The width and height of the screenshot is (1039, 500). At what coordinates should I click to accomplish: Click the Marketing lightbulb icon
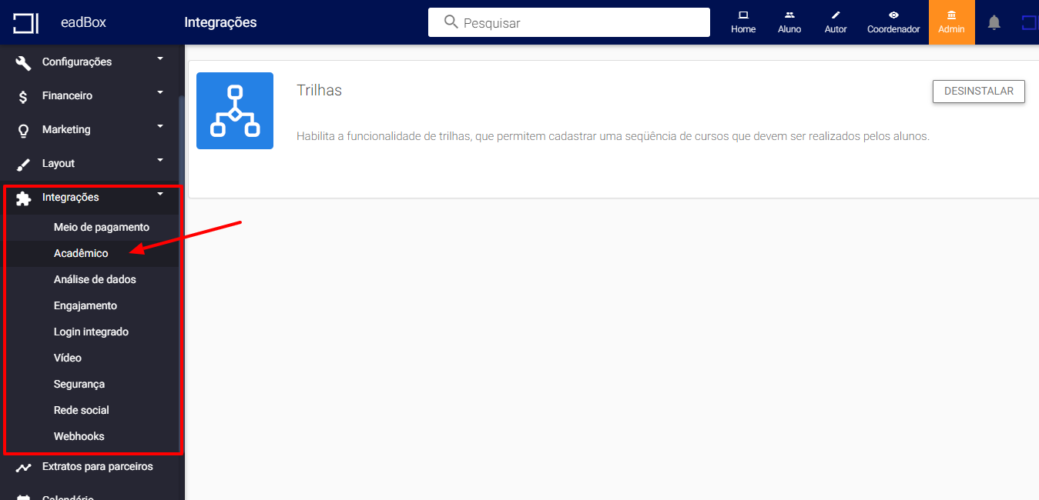pos(23,130)
